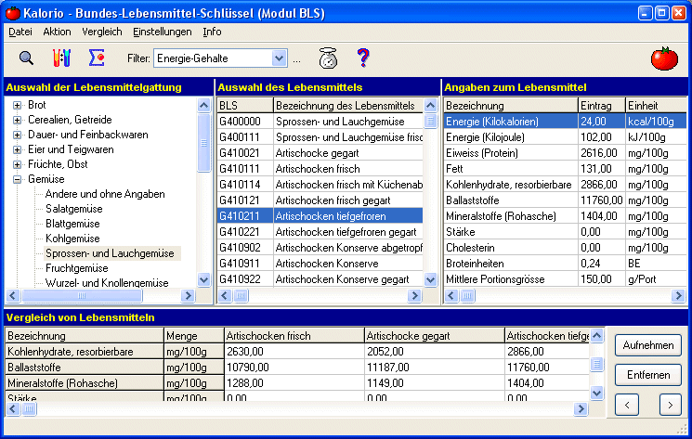Open the Datei menu
692x439 pixels.
[20, 32]
